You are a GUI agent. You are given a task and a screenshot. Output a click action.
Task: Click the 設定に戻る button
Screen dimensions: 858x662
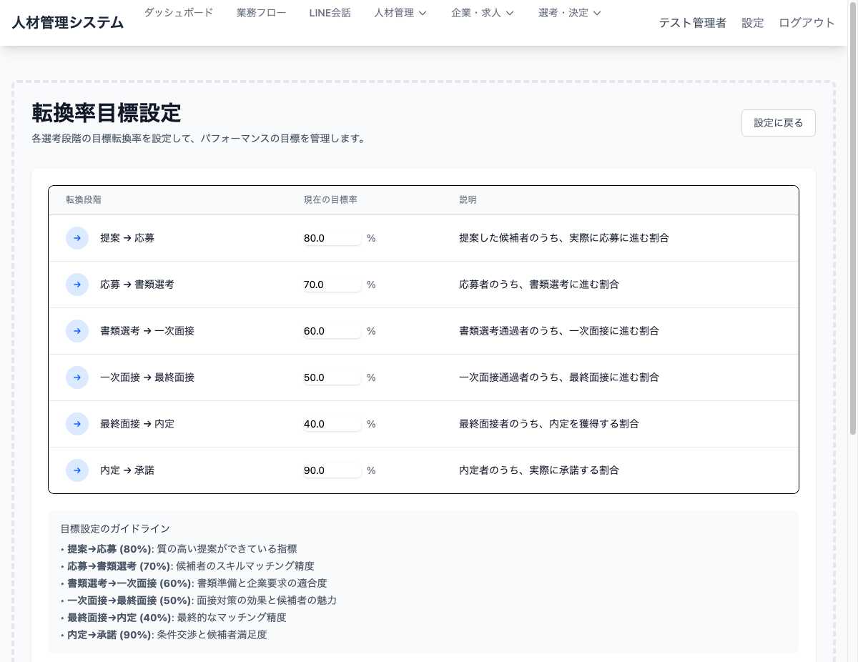[778, 122]
